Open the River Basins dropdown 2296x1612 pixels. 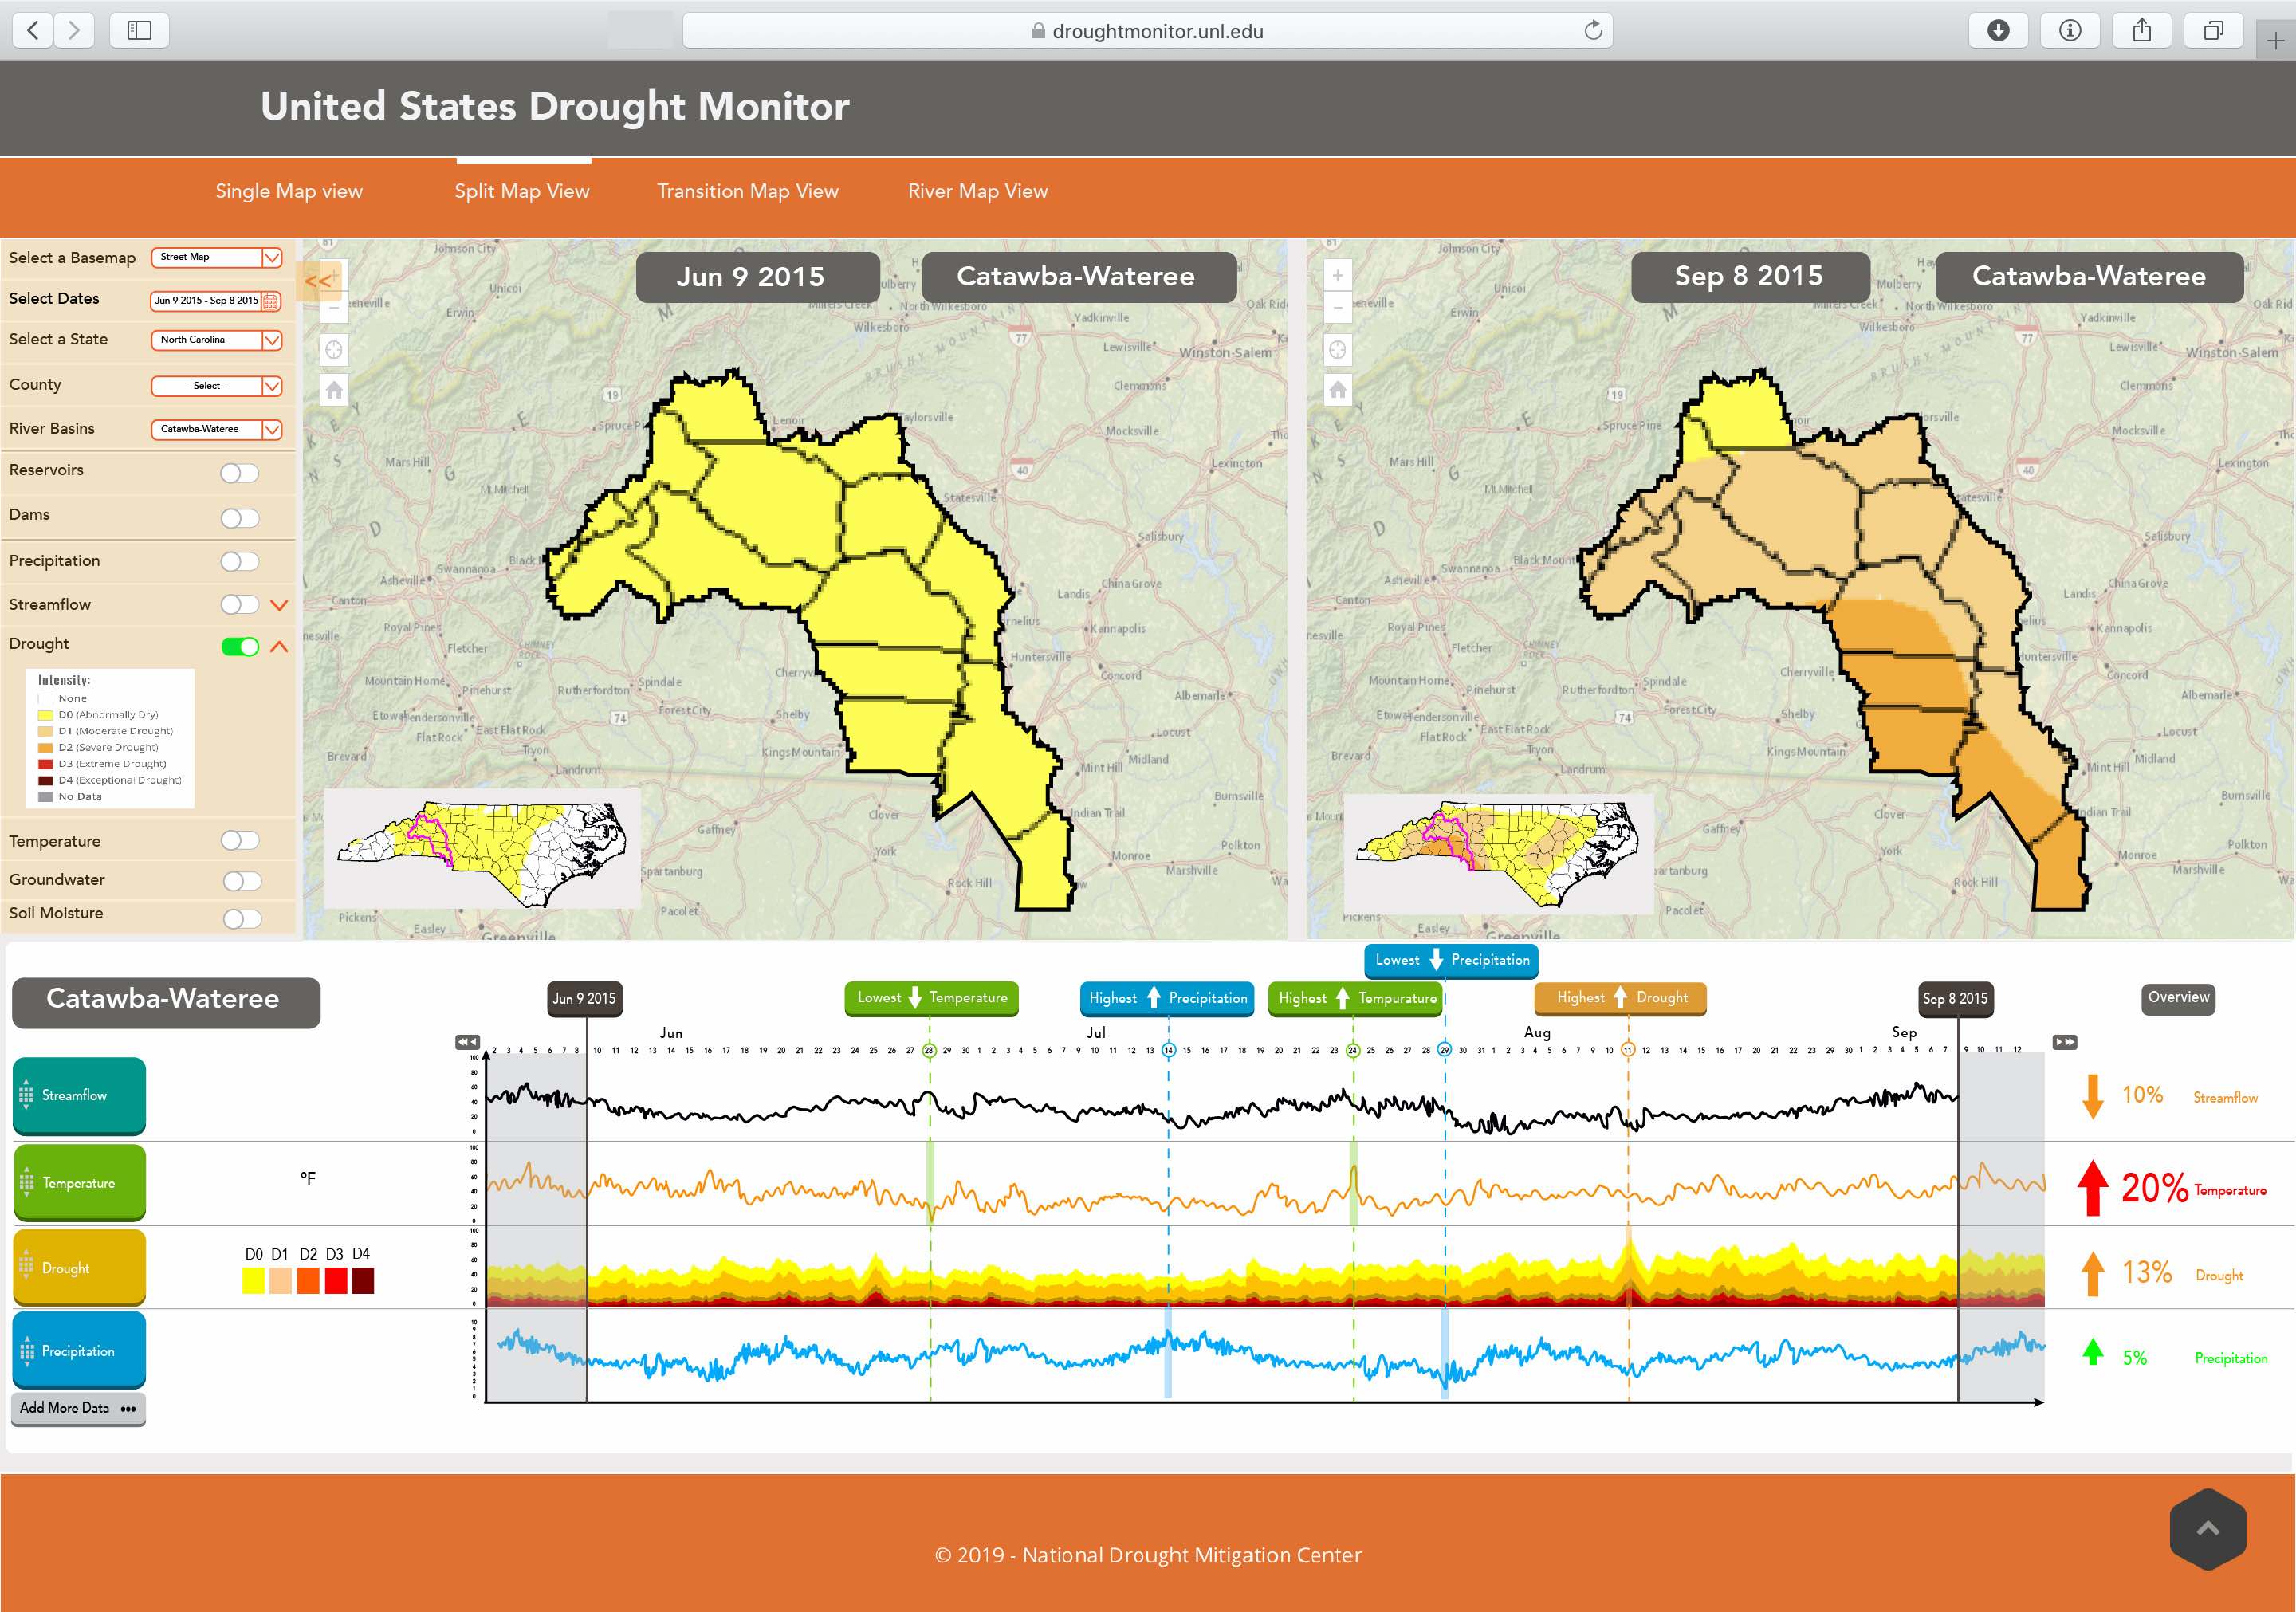tap(217, 429)
